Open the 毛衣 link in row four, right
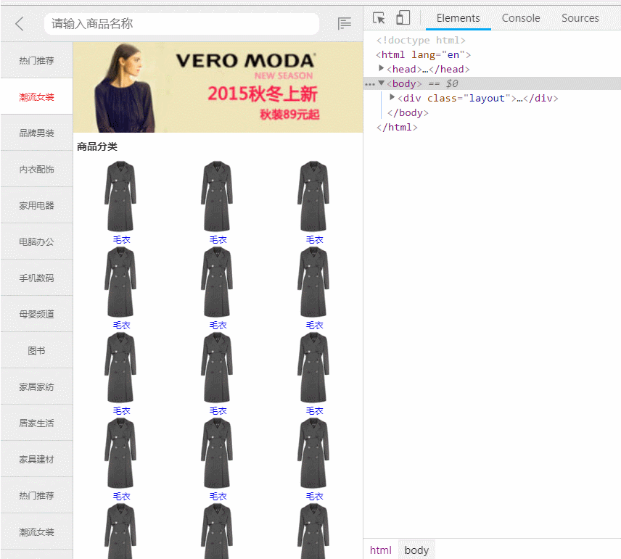The height and width of the screenshot is (559, 621). tap(314, 496)
